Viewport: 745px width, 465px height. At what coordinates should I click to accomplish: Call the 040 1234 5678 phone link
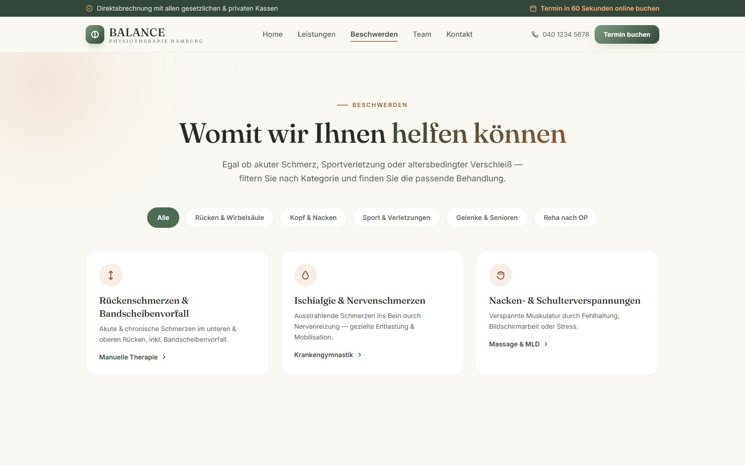(x=560, y=34)
